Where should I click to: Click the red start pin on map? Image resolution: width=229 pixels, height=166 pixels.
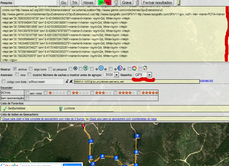[83, 126]
